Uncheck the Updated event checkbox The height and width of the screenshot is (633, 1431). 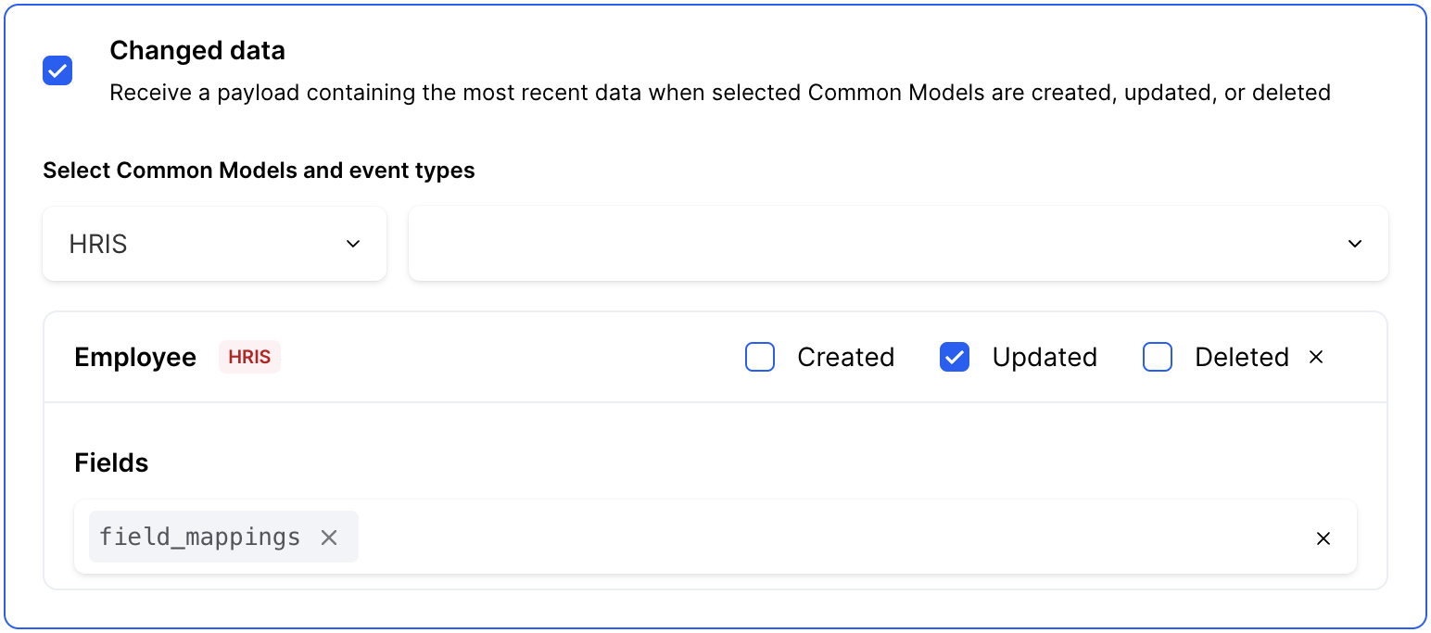point(955,357)
